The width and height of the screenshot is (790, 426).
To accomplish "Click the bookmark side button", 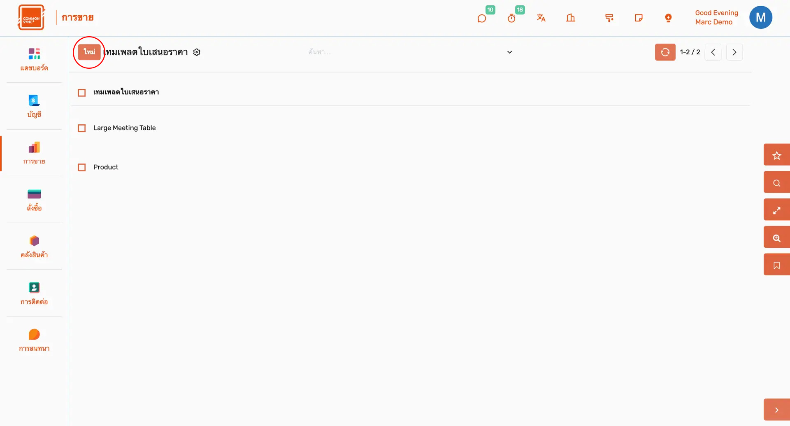I will point(776,265).
